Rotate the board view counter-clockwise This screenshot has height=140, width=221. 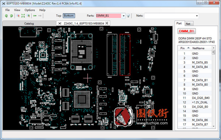point(6,16)
